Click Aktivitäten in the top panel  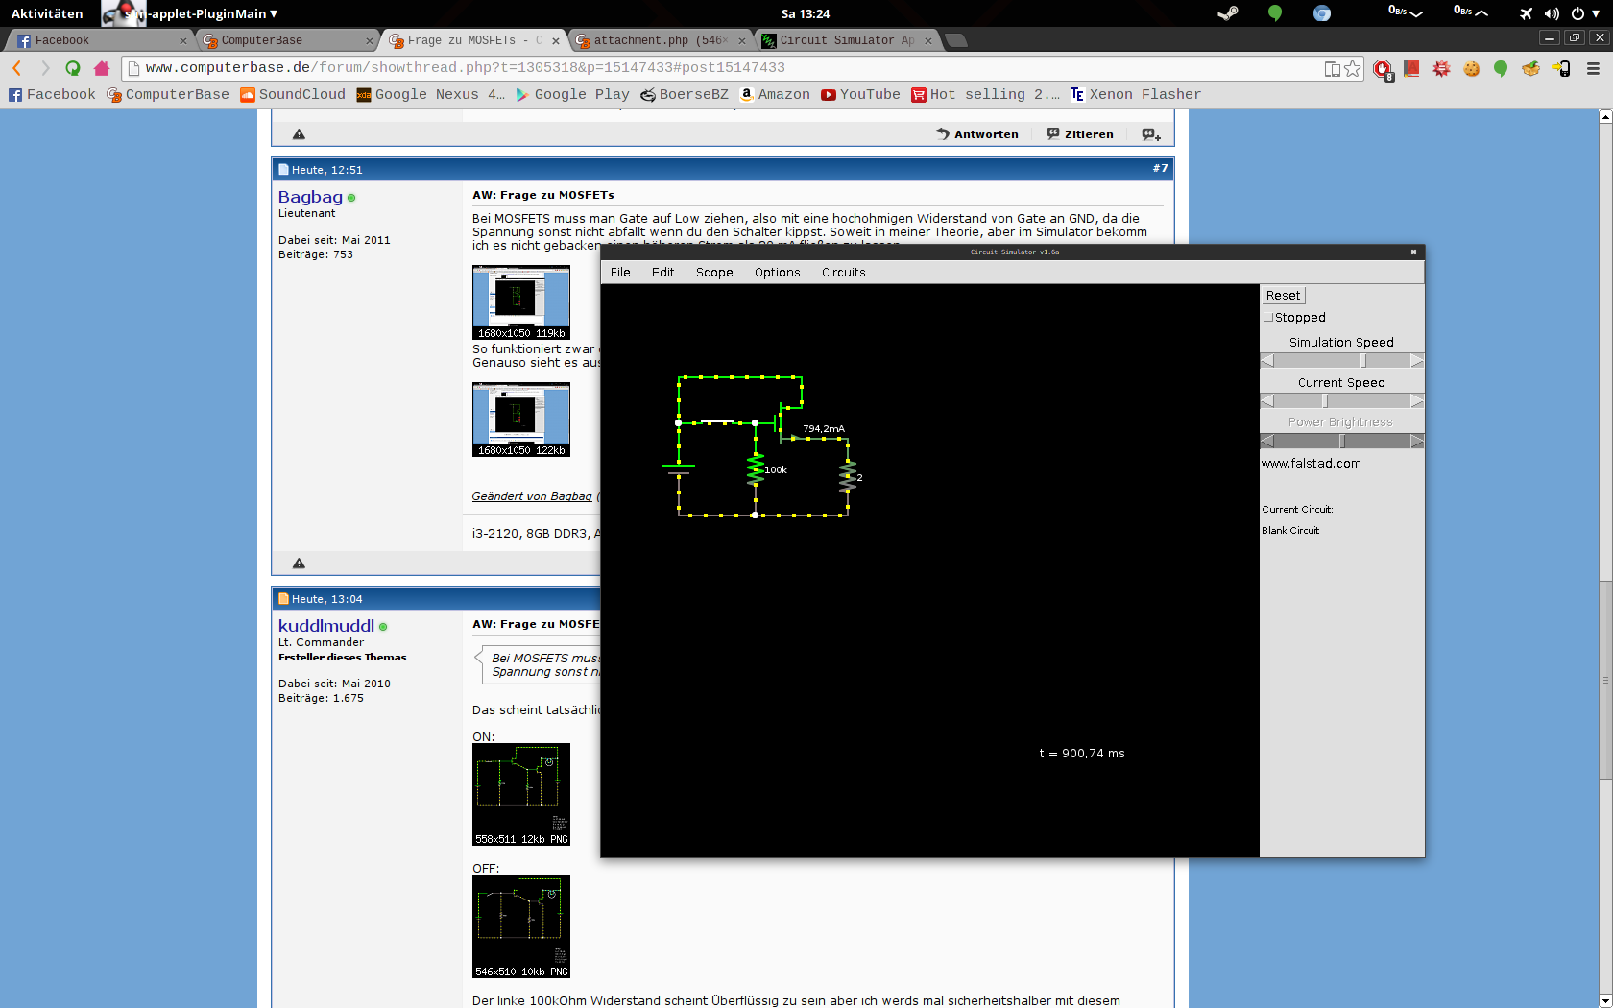[47, 13]
